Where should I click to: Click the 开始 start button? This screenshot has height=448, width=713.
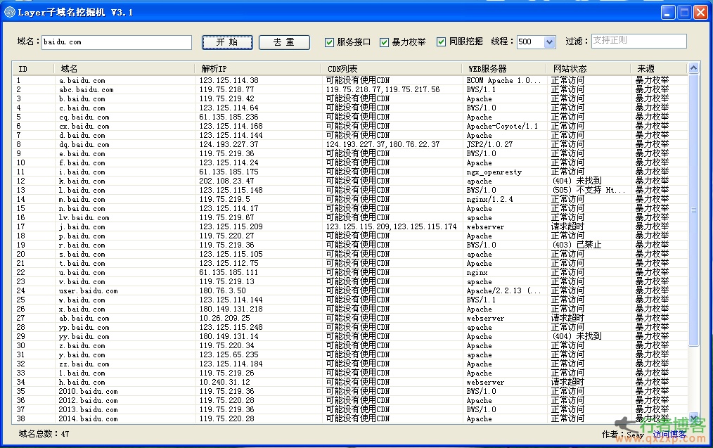click(x=227, y=42)
